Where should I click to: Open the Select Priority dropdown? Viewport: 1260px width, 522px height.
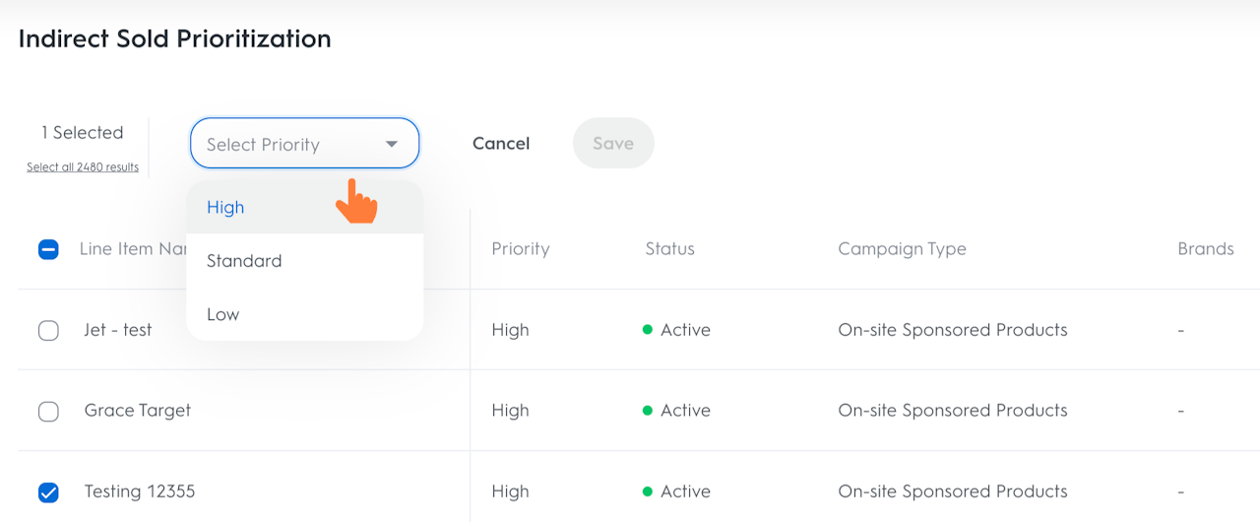(x=304, y=145)
